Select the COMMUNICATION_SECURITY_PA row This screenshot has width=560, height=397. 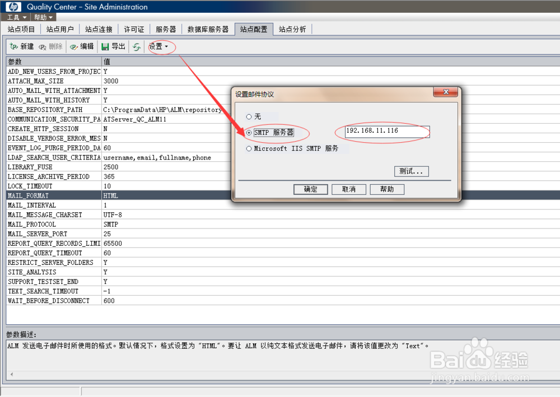283,119
